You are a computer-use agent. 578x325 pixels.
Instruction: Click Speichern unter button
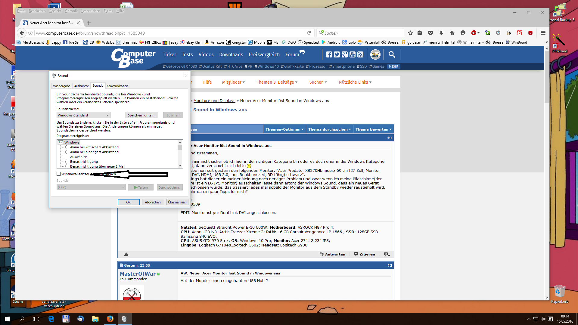click(x=141, y=115)
